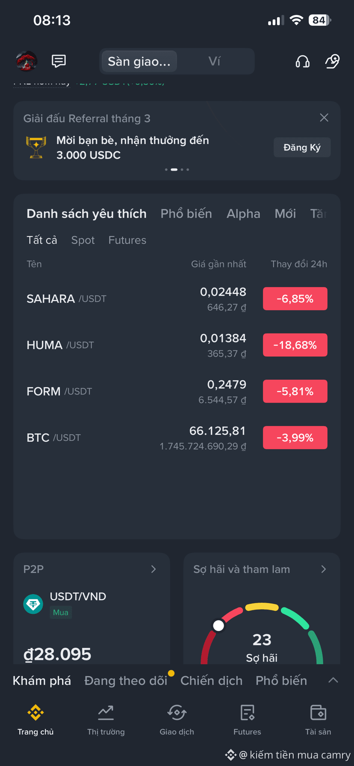Open the Đang theo dõi feed
Screen dimensions: 354x766
pyautogui.click(x=126, y=681)
